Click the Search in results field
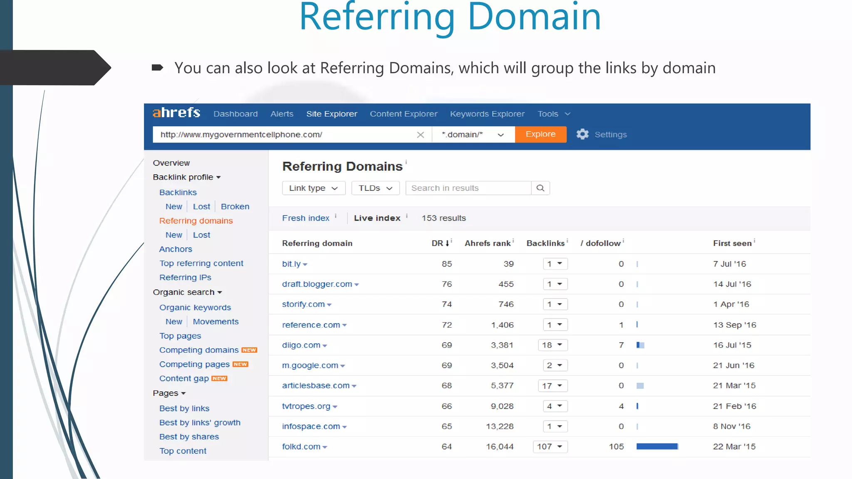Screen dimensions: 852x479 pyautogui.click(x=468, y=188)
